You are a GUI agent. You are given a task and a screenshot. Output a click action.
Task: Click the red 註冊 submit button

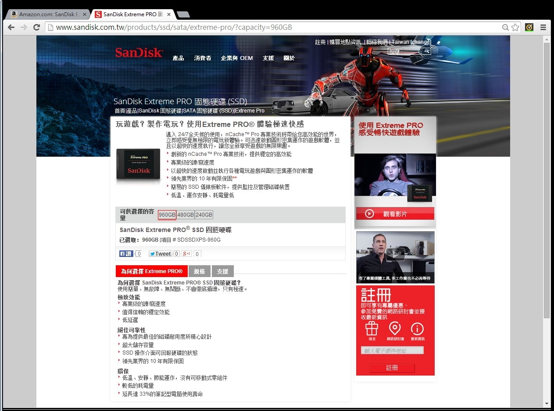click(392, 368)
